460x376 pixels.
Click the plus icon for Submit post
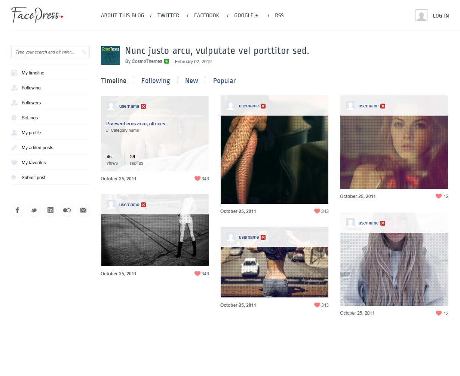click(14, 177)
